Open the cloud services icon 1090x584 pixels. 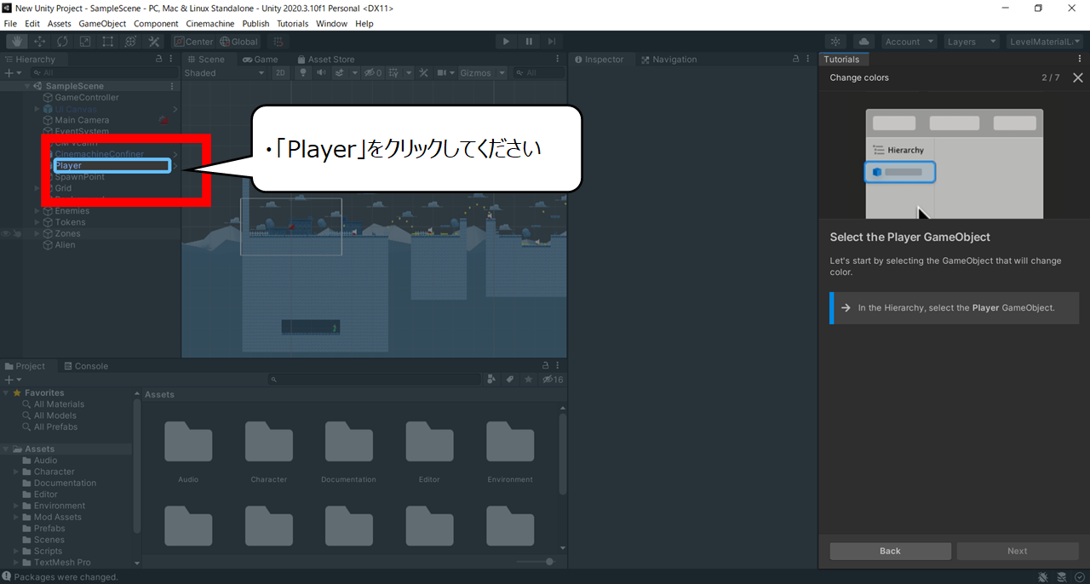point(863,42)
